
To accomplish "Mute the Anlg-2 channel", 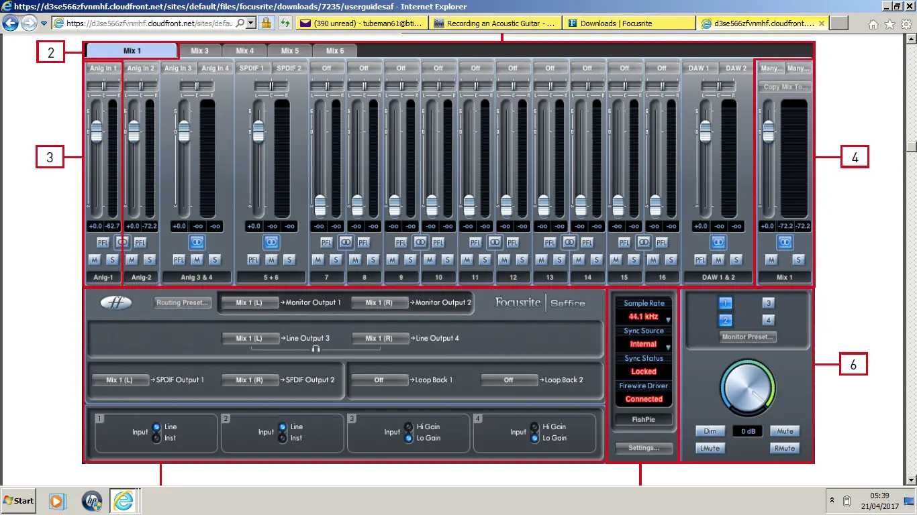I will (132, 260).
